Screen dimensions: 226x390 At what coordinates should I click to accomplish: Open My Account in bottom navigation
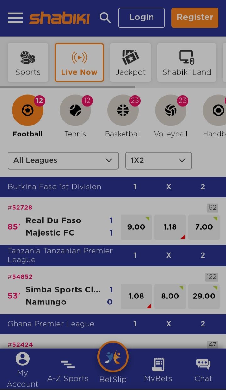(23, 370)
